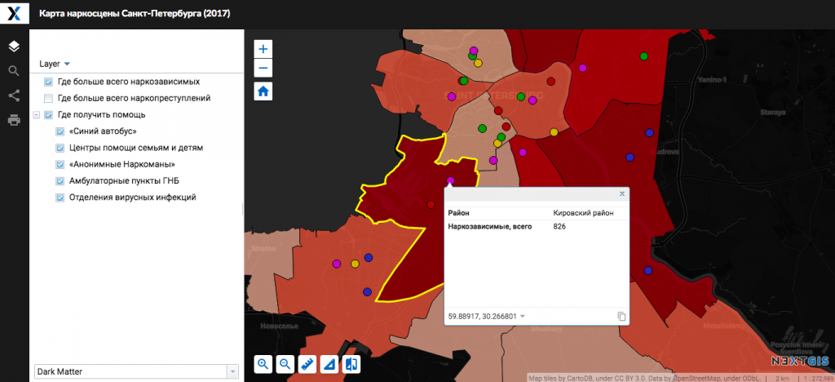835x382 pixels.
Task: Click the search icon in left sidebar
Action: tap(14, 71)
